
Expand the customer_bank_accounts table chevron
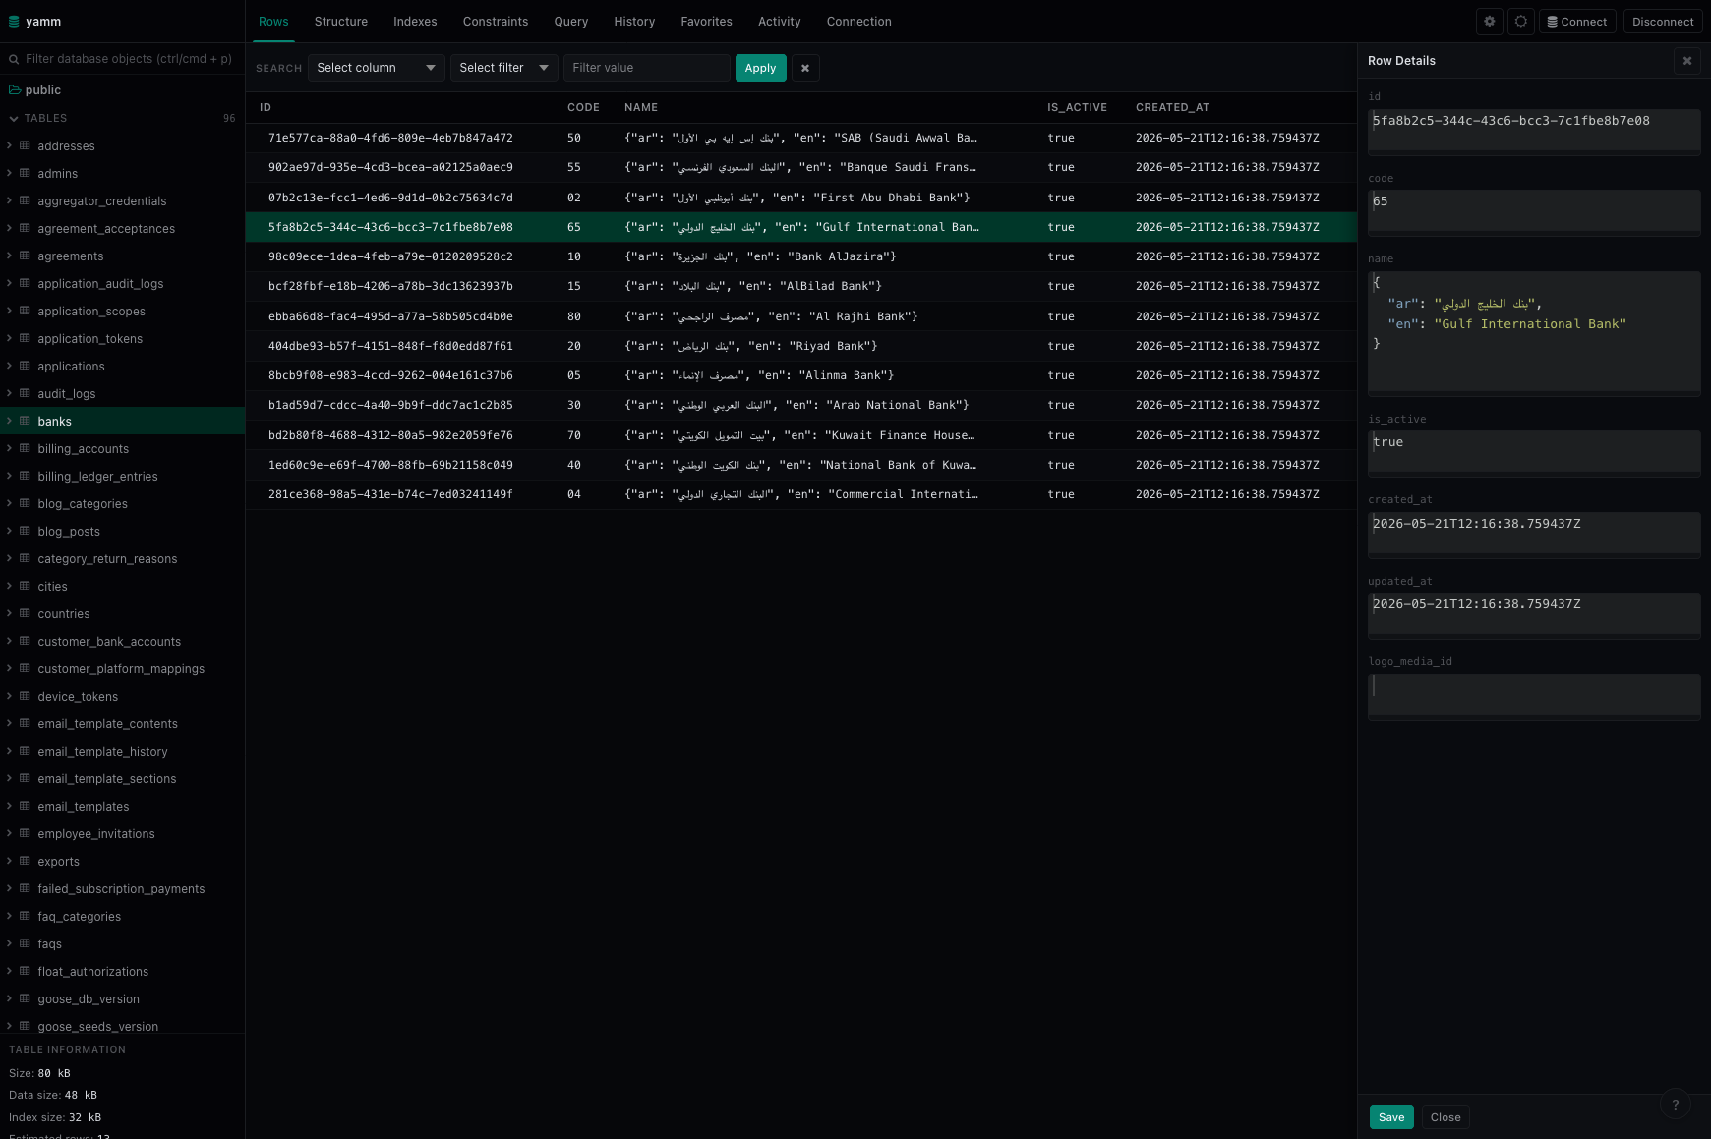(9, 641)
